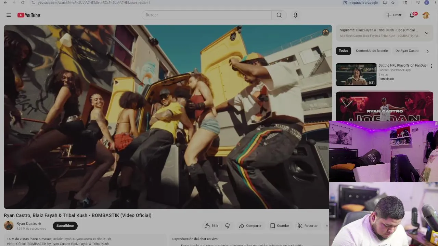Click the magnifying glass search button
Screen dimensions: 438x246
click(279, 15)
